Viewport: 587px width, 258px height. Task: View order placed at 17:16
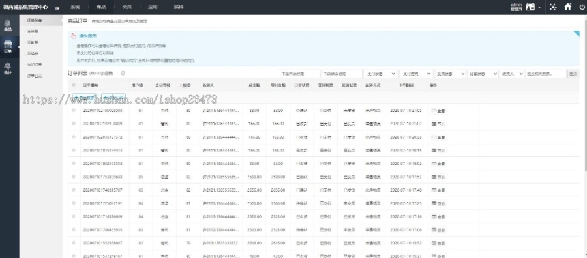[438, 217]
